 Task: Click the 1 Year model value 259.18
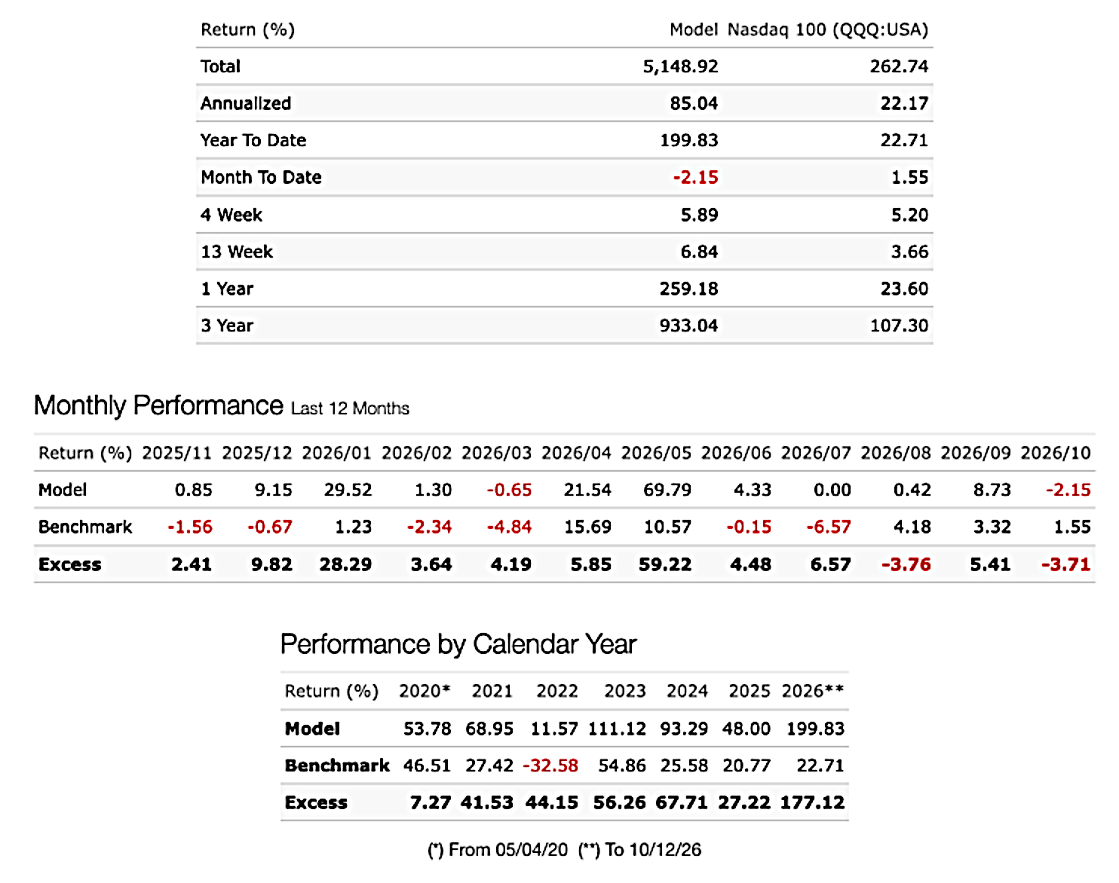[x=688, y=289]
